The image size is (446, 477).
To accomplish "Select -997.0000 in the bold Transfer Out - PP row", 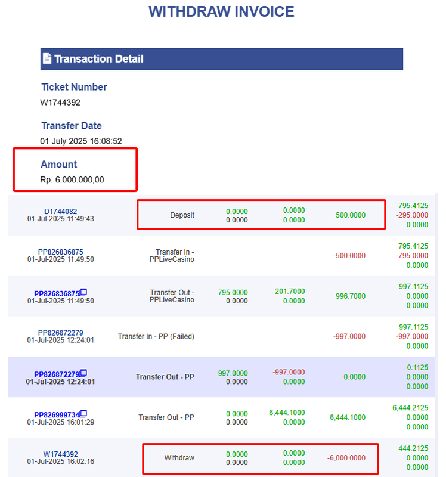I will [289, 371].
